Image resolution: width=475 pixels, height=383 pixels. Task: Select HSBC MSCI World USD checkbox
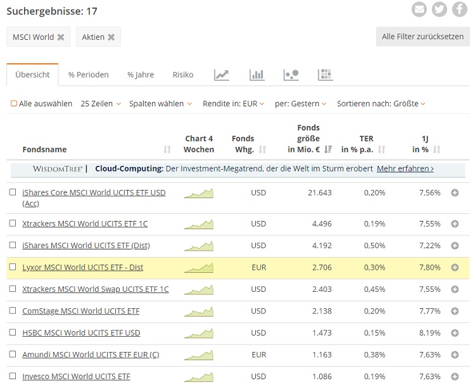[13, 332]
